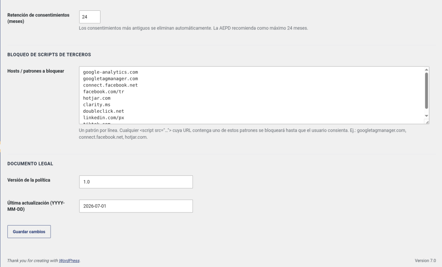Click the 'Un patrón por línea' help text

pyautogui.click(x=243, y=134)
